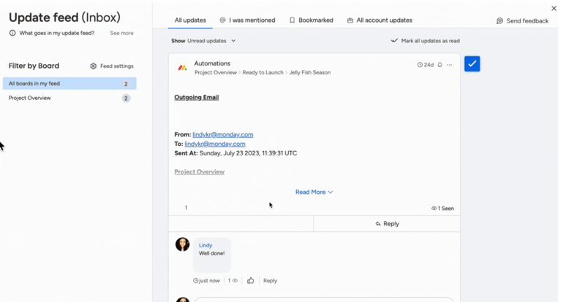Viewport: 563px width, 302px height.
Task: Click Jelly Fish Season in the breadcrumb
Action: point(309,72)
